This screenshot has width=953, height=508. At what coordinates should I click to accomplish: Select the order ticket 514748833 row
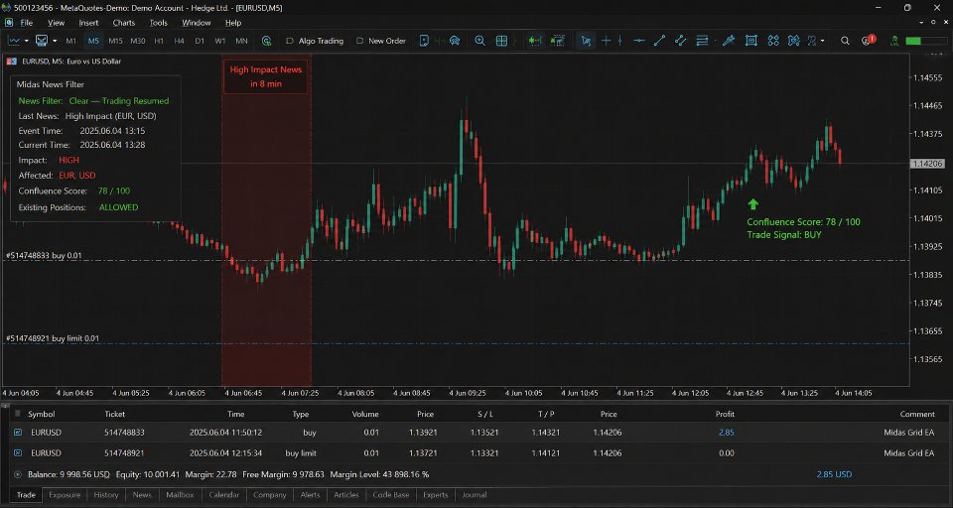476,433
